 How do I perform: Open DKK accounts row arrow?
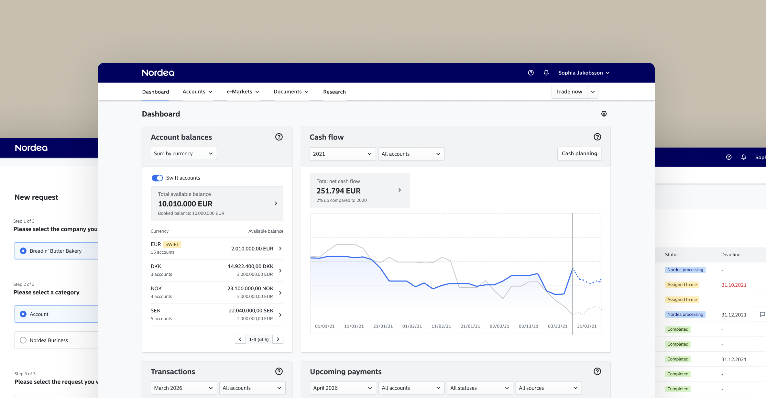[x=280, y=271]
